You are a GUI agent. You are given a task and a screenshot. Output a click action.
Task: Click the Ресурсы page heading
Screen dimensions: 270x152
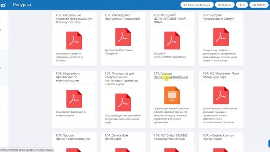tap(22, 5)
